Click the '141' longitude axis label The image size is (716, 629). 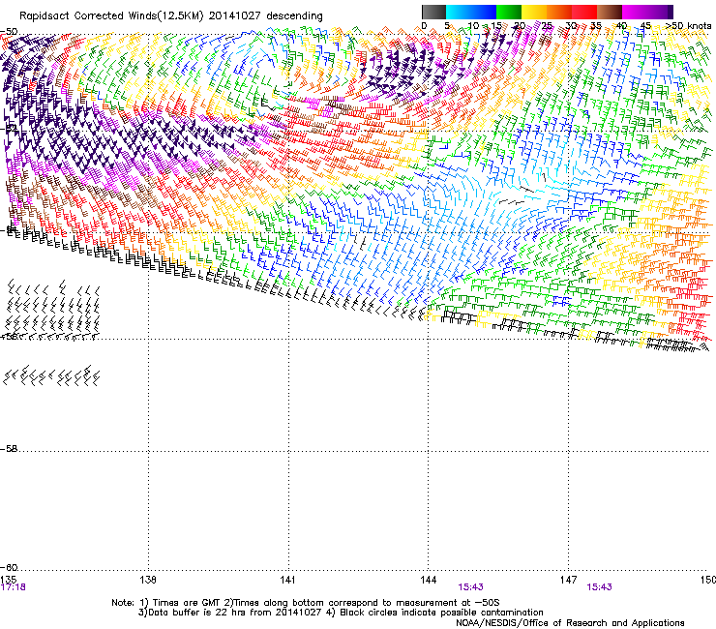[288, 580]
